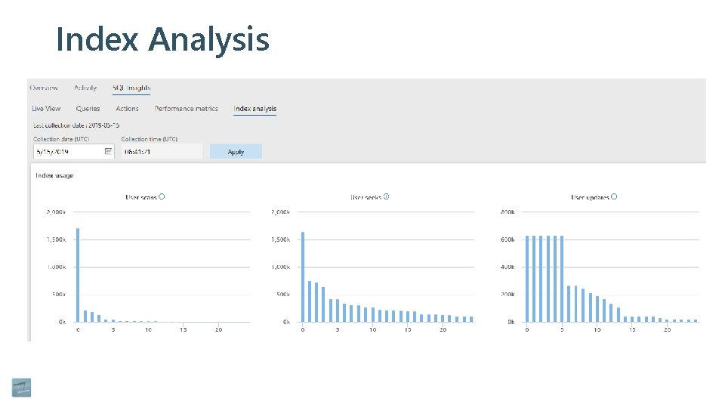Open the Live View sub-tab

(x=46, y=108)
